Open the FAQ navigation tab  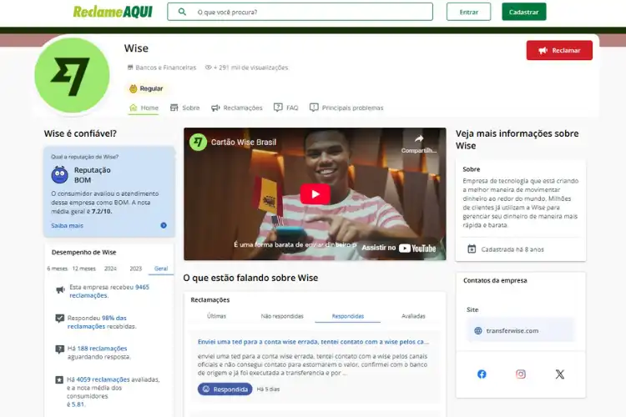pos(285,108)
